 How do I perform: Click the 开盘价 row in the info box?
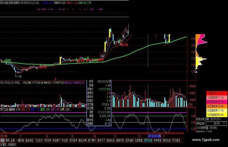(99, 89)
